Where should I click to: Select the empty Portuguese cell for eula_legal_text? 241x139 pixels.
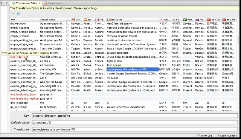point(189,57)
